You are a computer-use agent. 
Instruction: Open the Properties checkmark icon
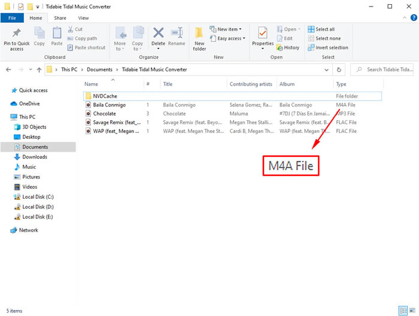pos(263,33)
